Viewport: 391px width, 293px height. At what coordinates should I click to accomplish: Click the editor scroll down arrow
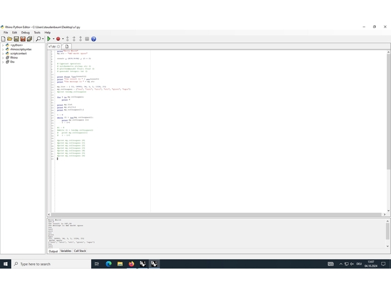(389, 211)
